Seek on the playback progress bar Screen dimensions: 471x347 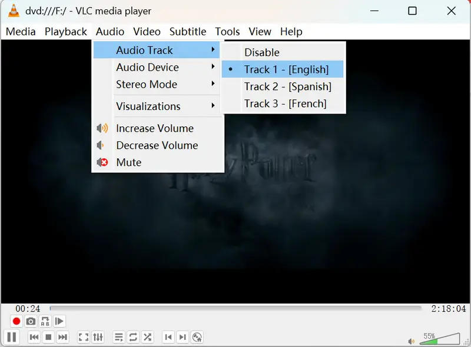pyautogui.click(x=236, y=308)
